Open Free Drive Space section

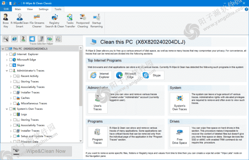coord(180,137)
